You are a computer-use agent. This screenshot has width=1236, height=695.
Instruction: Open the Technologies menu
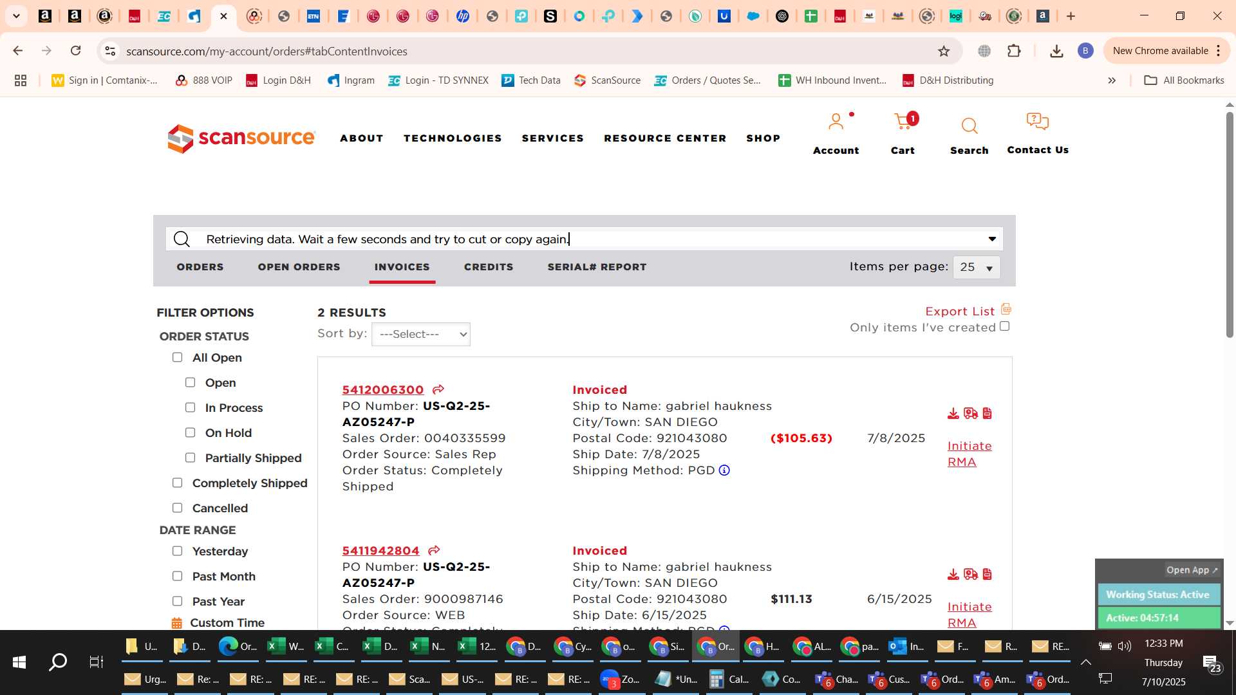click(x=453, y=138)
